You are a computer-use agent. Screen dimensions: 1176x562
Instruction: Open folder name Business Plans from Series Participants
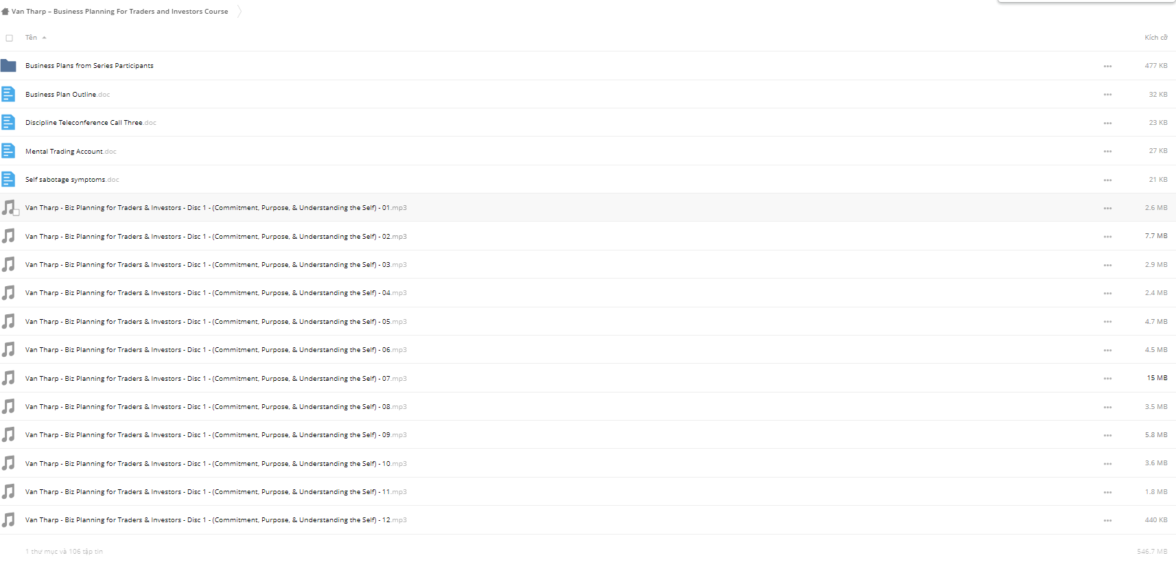[89, 66]
